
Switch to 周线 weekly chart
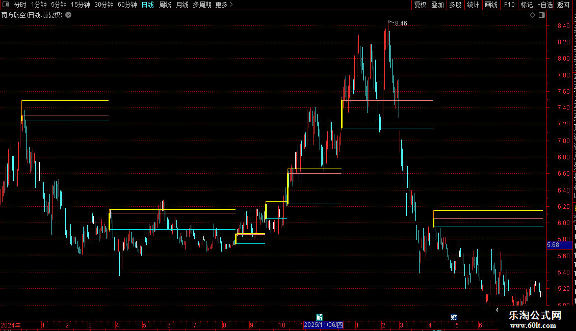165,5
